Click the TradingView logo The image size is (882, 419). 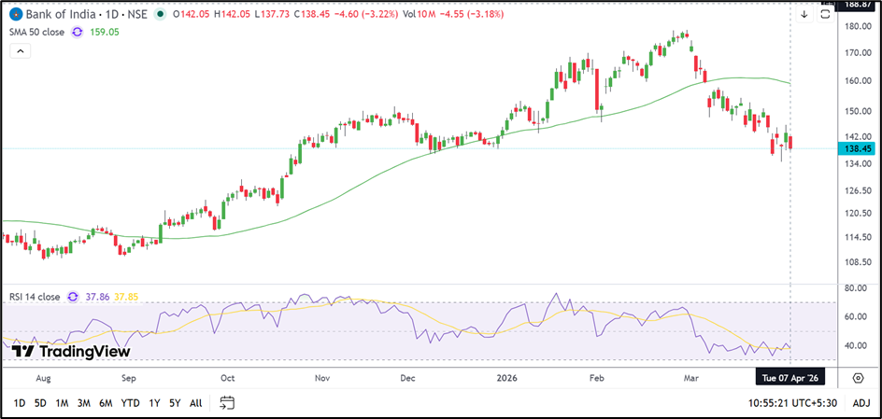(x=70, y=352)
